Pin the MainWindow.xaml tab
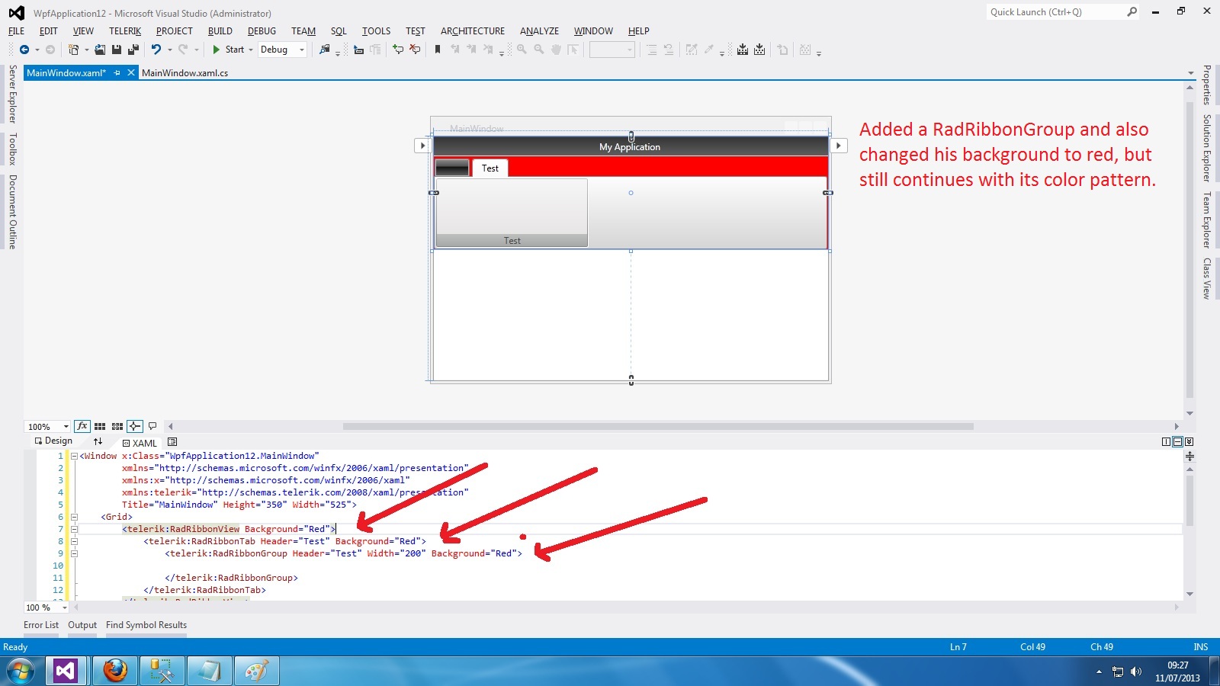Image resolution: width=1220 pixels, height=686 pixels. click(117, 73)
